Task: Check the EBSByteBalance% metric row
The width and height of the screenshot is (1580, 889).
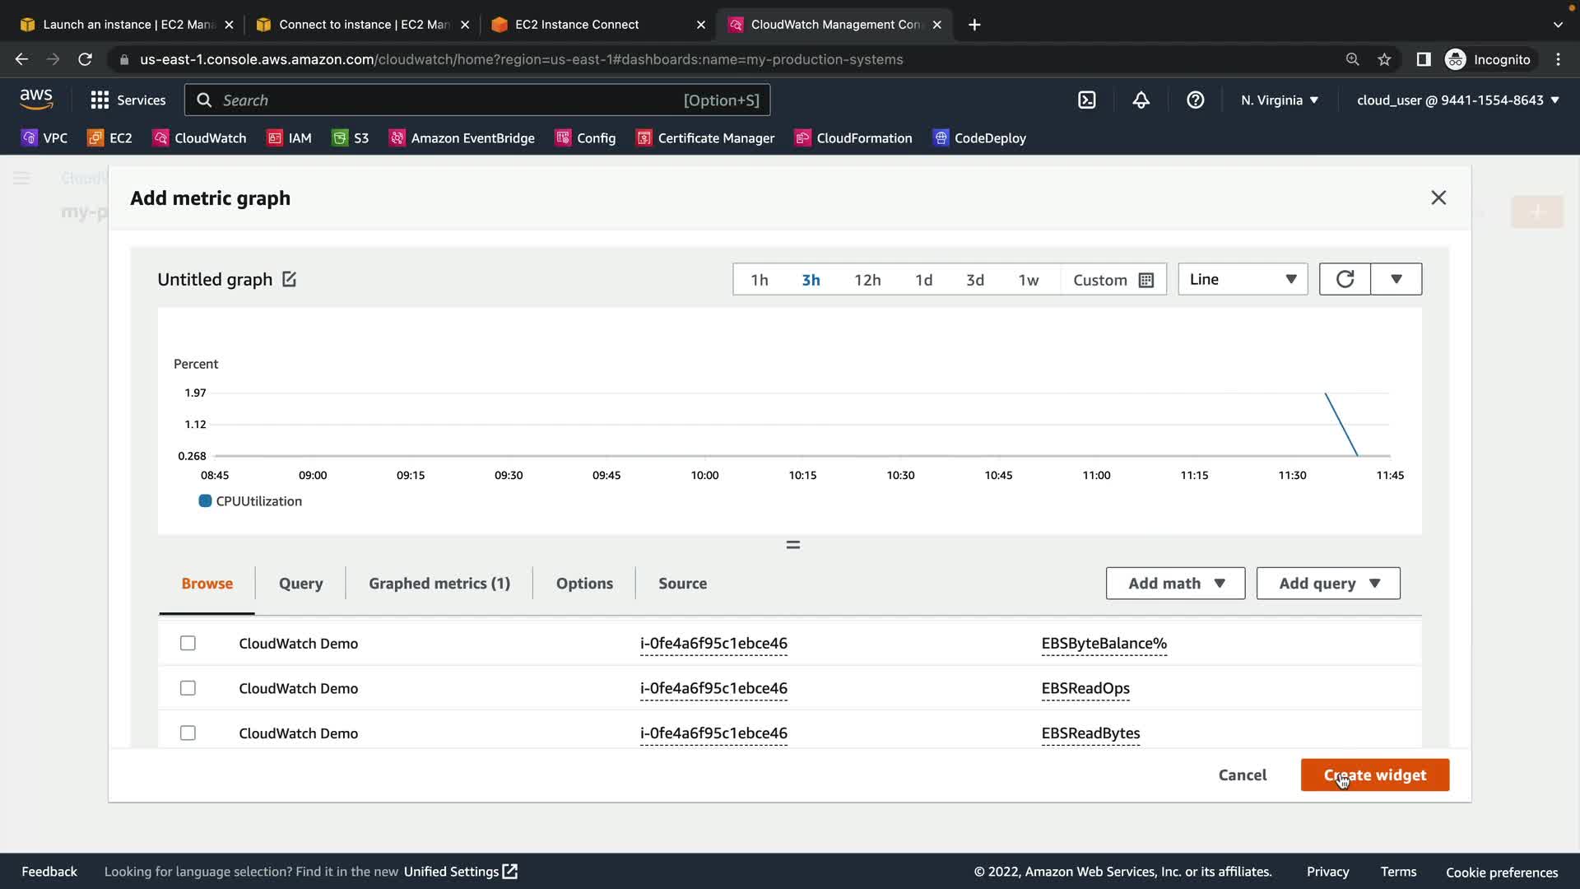Action: pos(188,643)
